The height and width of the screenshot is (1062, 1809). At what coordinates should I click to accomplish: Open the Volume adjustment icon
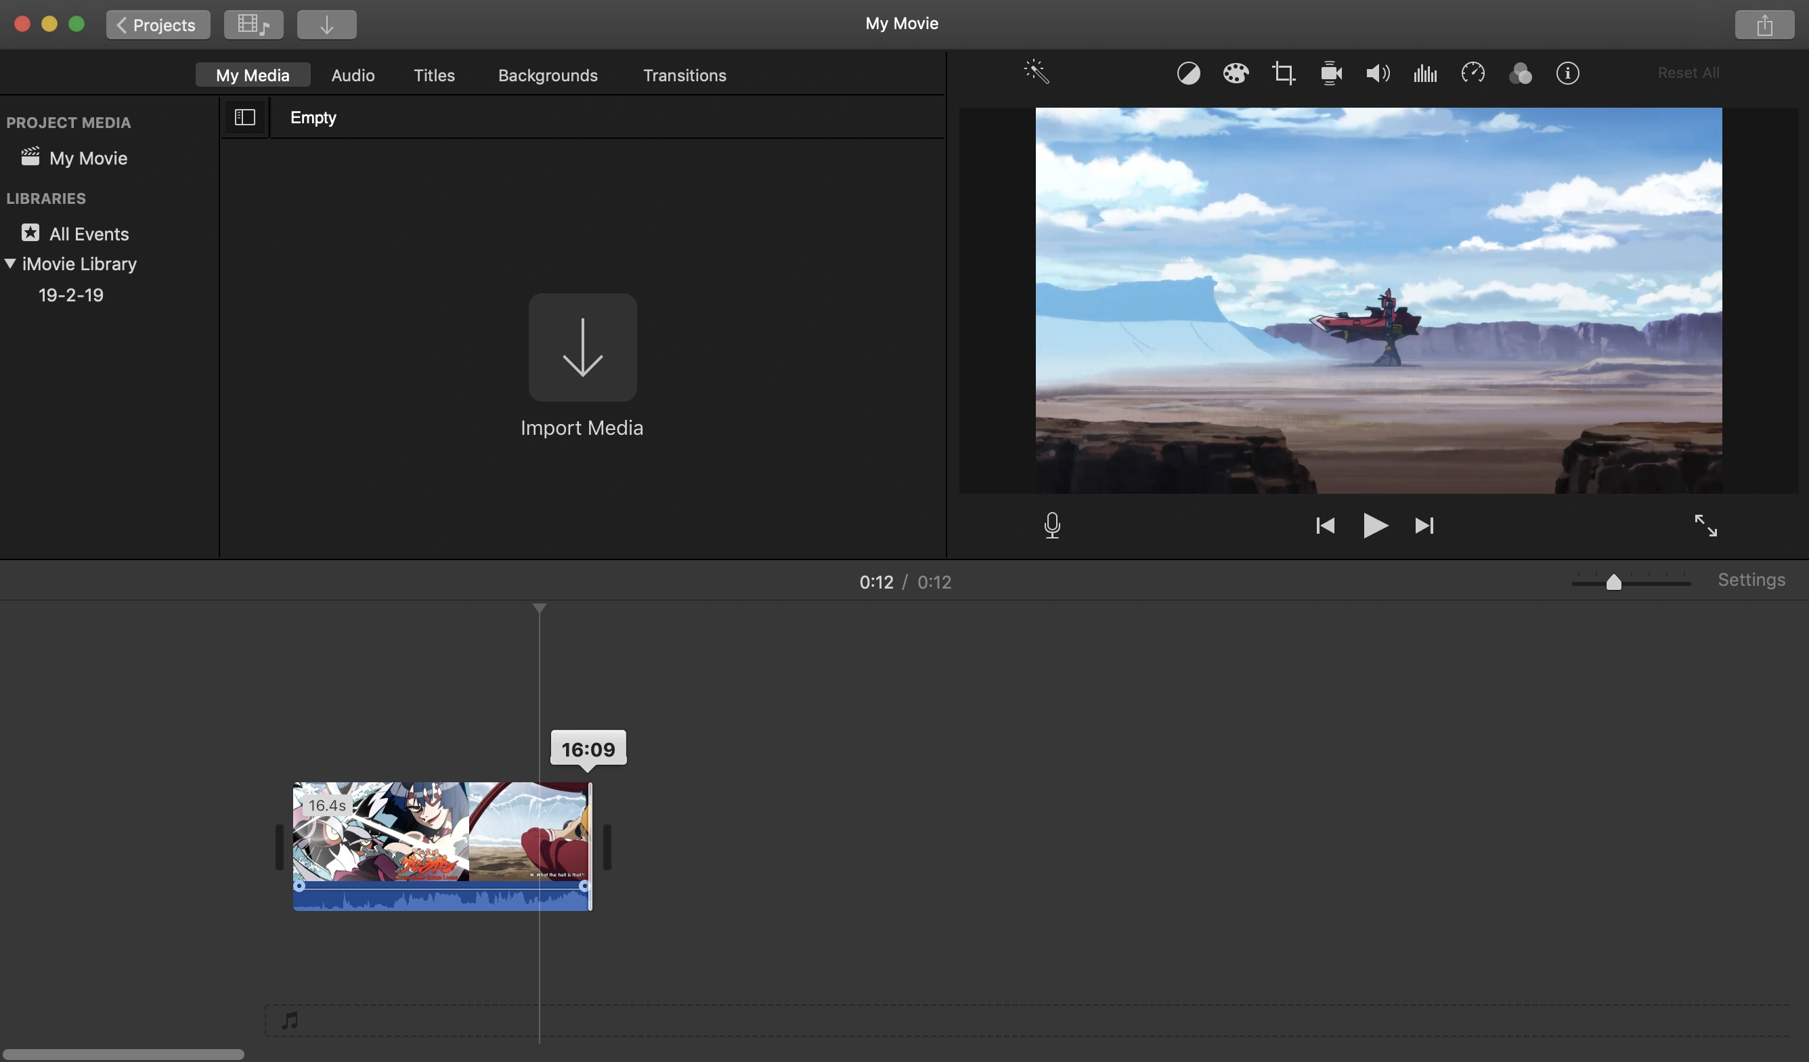[1378, 73]
